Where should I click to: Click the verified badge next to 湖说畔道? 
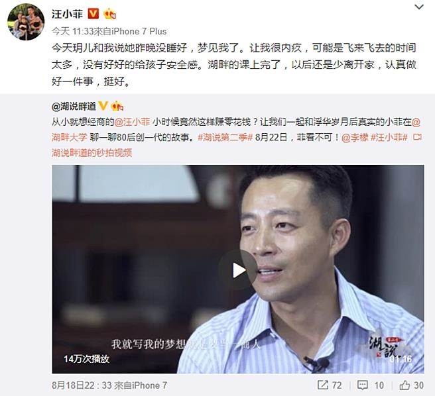tap(103, 106)
